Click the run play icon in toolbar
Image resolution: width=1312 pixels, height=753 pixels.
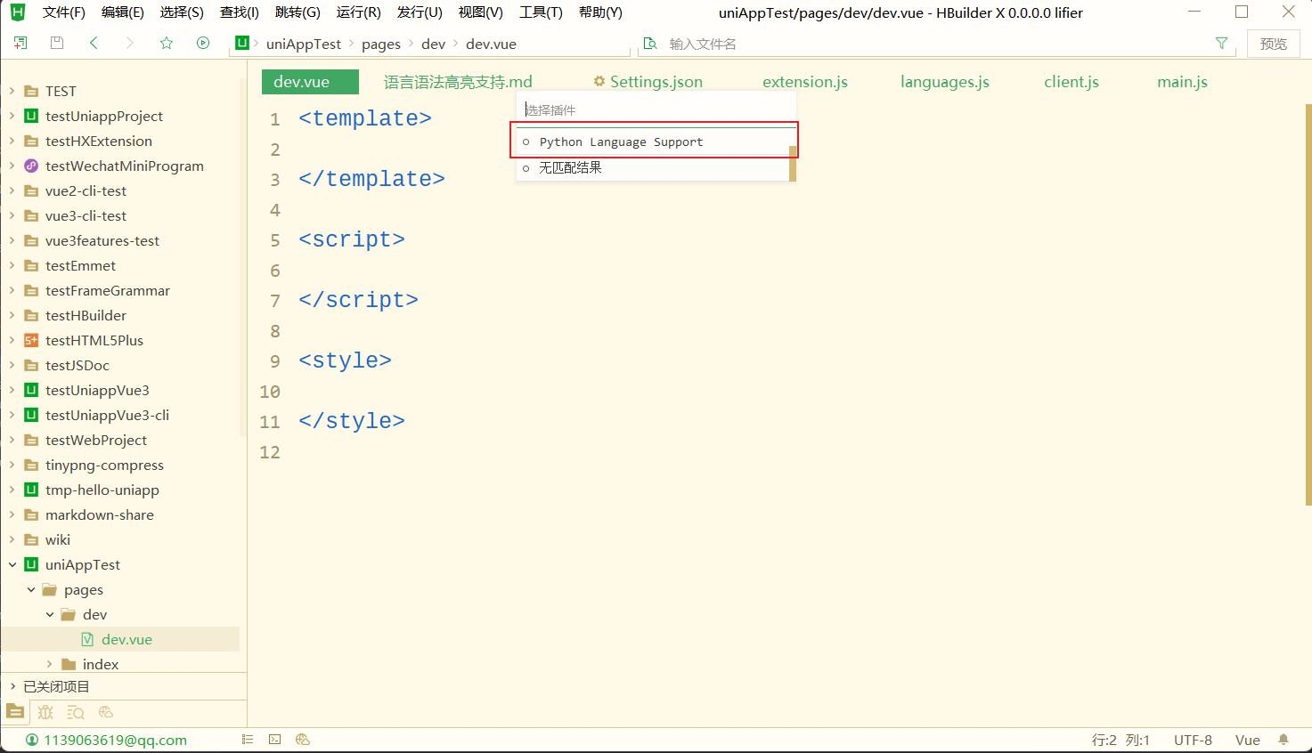click(x=203, y=43)
